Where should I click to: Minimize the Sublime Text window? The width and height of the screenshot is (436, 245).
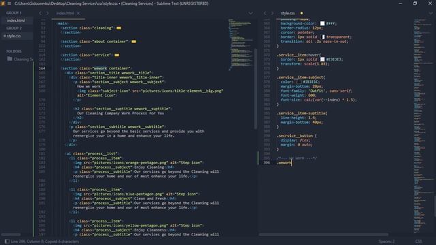[401, 3]
